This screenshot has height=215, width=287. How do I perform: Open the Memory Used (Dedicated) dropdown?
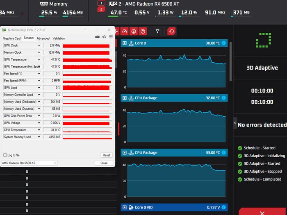39,102
